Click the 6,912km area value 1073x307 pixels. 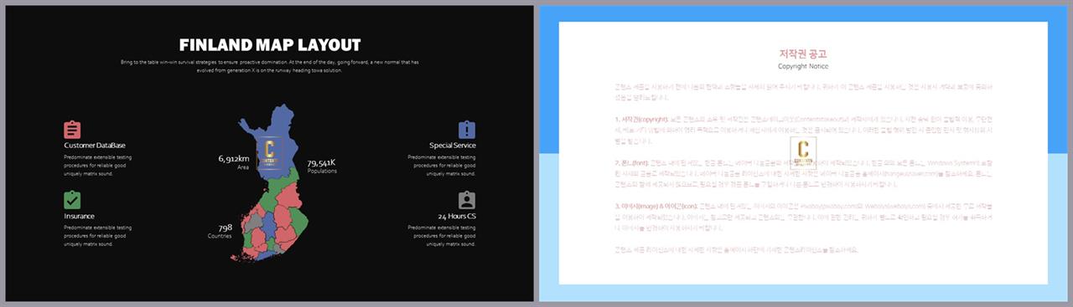tap(234, 158)
